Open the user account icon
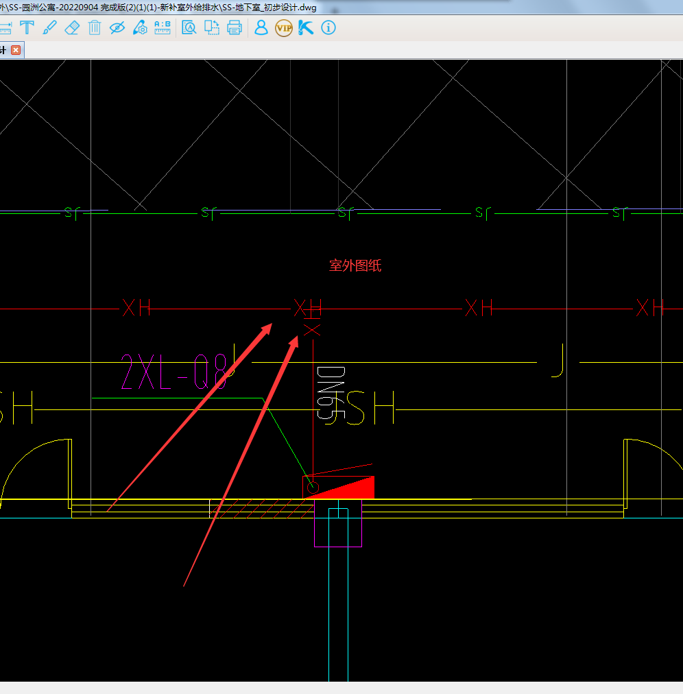The image size is (683, 694). tap(261, 28)
